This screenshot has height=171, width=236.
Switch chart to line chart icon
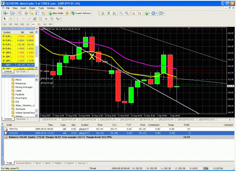114,13
